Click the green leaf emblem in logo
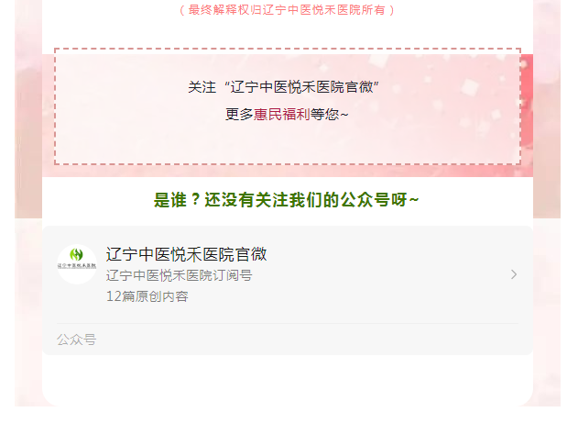 [x=76, y=254]
